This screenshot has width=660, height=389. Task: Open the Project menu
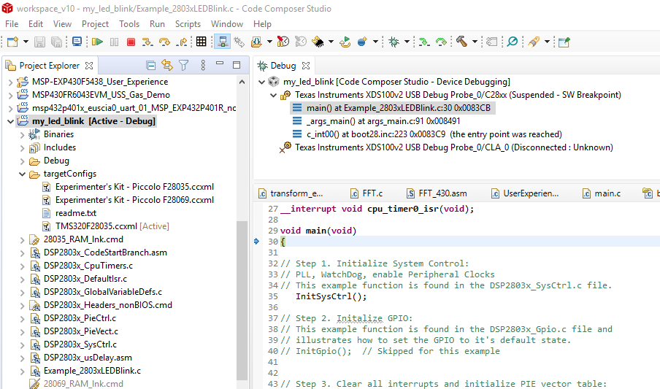[95, 24]
